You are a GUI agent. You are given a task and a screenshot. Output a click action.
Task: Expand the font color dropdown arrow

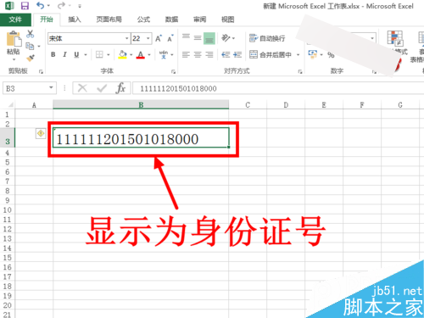[x=149, y=54]
